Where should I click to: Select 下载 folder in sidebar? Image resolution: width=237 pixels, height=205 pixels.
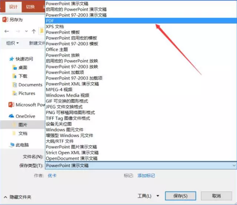tap(23, 76)
